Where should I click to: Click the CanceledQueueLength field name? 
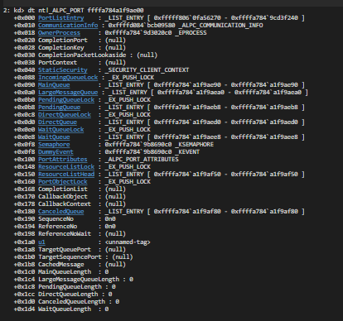pos(71,302)
